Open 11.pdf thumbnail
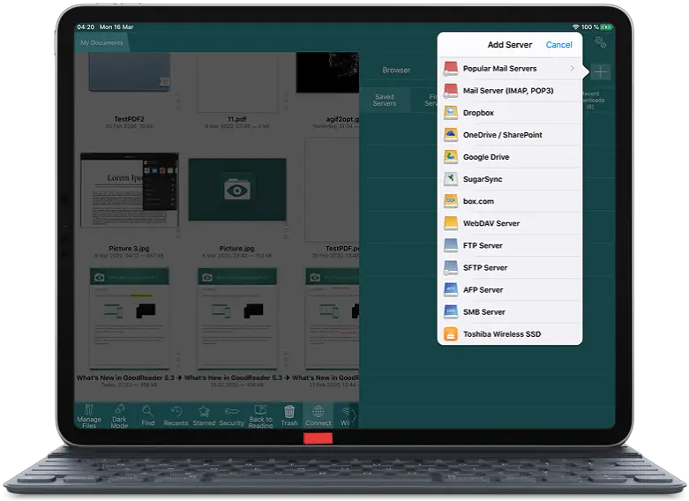 pyautogui.click(x=237, y=83)
